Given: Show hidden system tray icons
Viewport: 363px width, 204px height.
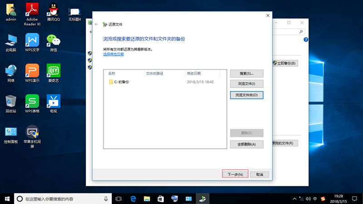Looking at the screenshot, I should pyautogui.click(x=294, y=199).
